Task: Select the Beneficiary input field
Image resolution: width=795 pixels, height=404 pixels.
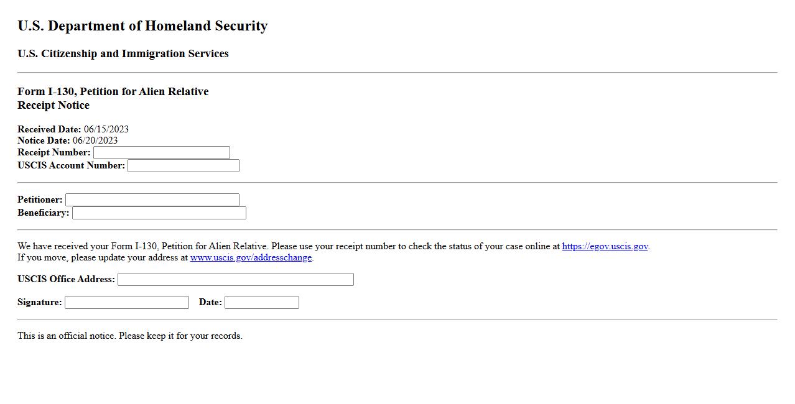Action: (x=159, y=213)
